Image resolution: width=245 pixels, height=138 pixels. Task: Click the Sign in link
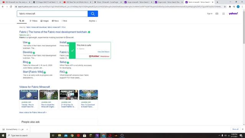210,14
